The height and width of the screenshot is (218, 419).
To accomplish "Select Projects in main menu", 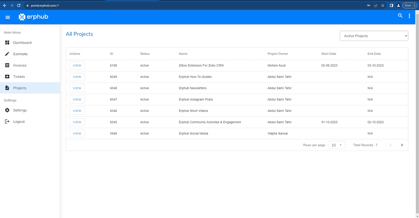I will [x=30, y=88].
